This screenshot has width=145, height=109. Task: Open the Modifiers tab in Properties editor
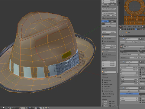click(136, 29)
